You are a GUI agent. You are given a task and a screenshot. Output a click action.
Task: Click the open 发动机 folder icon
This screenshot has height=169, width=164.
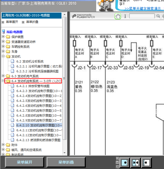coord(8,56)
